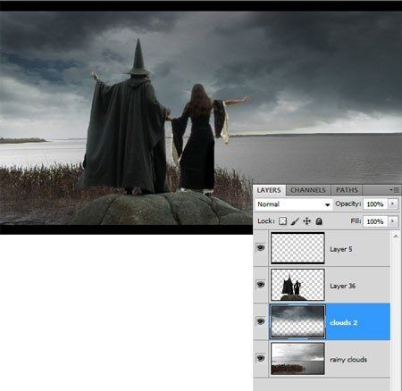402x391 pixels.
Task: Lock all padlock icon
Action: click(319, 221)
